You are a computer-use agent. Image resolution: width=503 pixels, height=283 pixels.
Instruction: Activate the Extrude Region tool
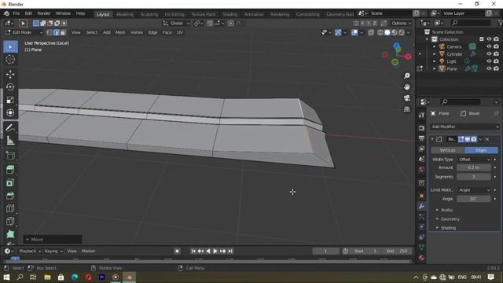(10, 170)
